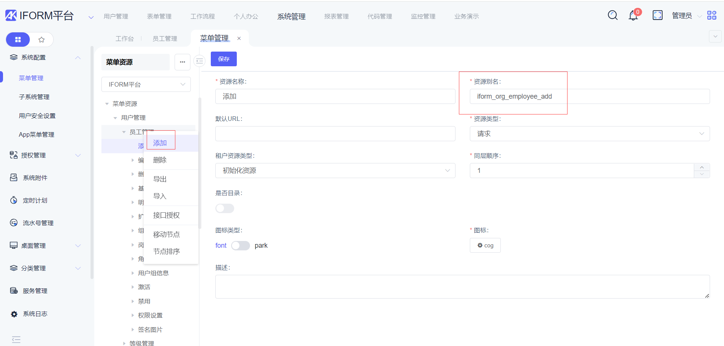Open the 资源类型 dropdown
Screen dimensions: 724x346
coord(589,134)
